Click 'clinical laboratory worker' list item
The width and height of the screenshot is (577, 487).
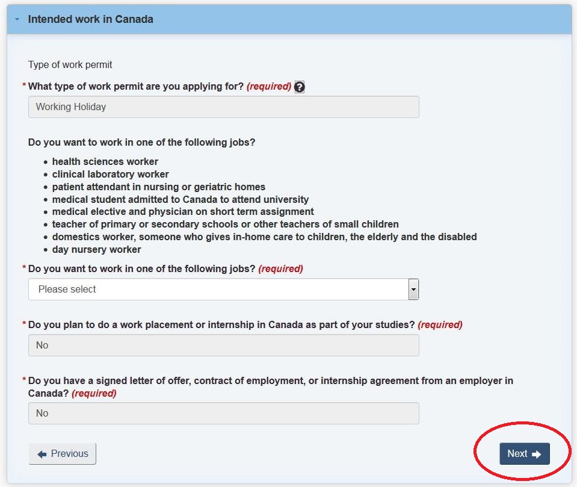[110, 174]
